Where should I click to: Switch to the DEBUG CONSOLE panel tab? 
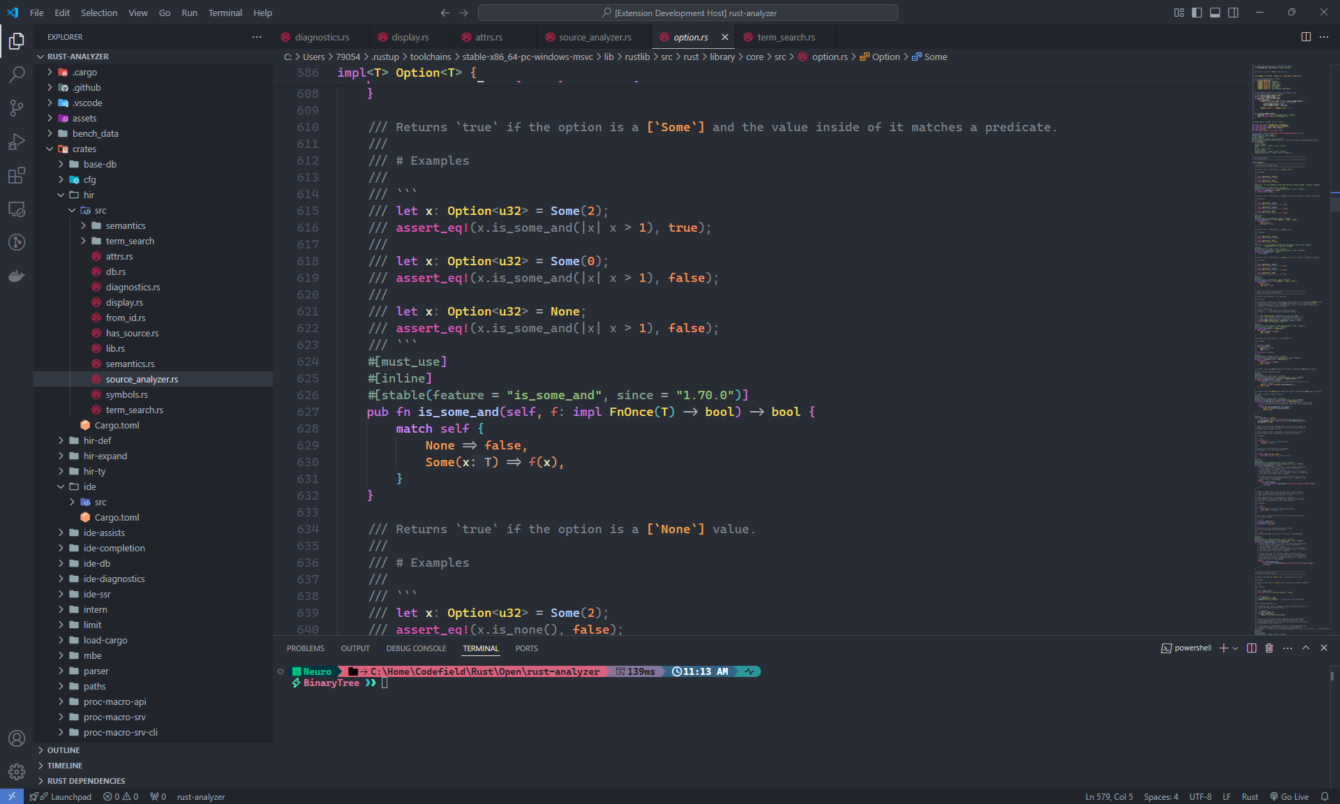tap(416, 648)
